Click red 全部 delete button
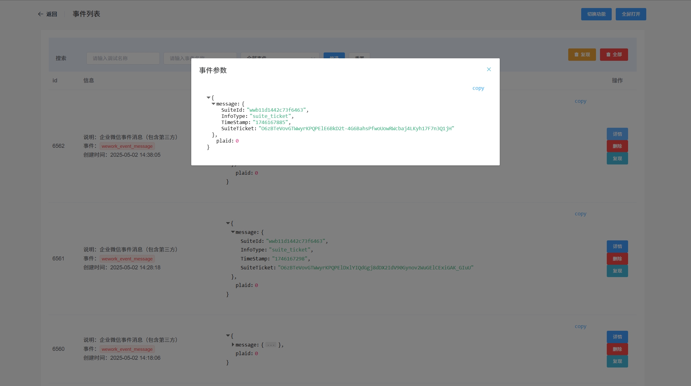This screenshot has height=386, width=691. pyautogui.click(x=614, y=55)
